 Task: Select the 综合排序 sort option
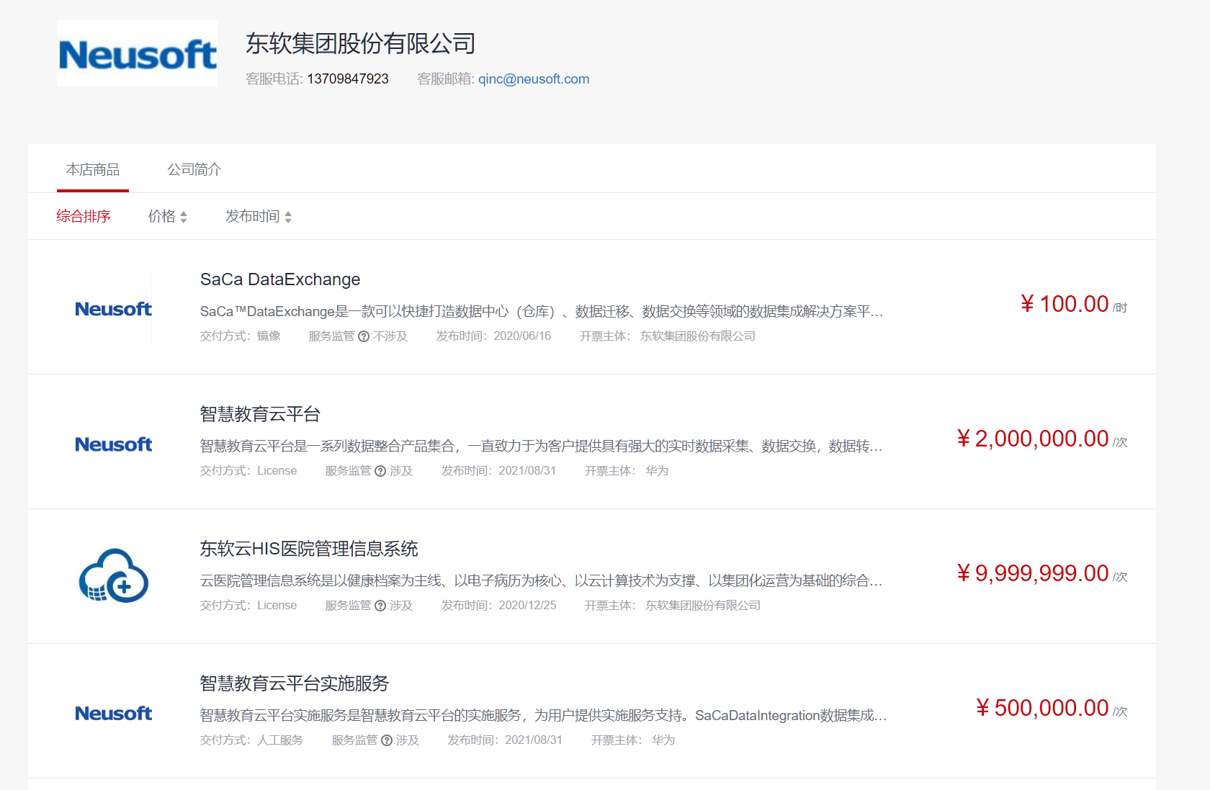84,216
